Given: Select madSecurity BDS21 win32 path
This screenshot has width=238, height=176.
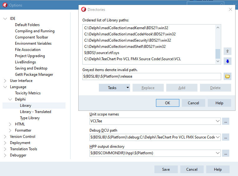Looking at the screenshot, I should click(128, 40).
